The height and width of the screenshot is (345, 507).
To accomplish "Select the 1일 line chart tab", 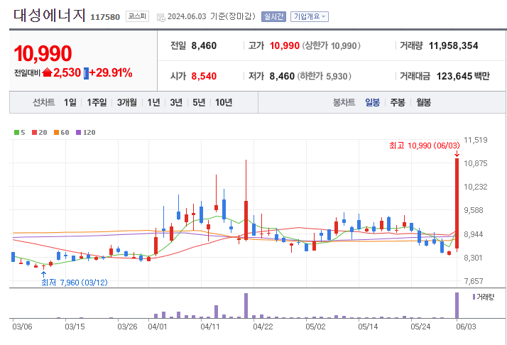I will [x=70, y=102].
